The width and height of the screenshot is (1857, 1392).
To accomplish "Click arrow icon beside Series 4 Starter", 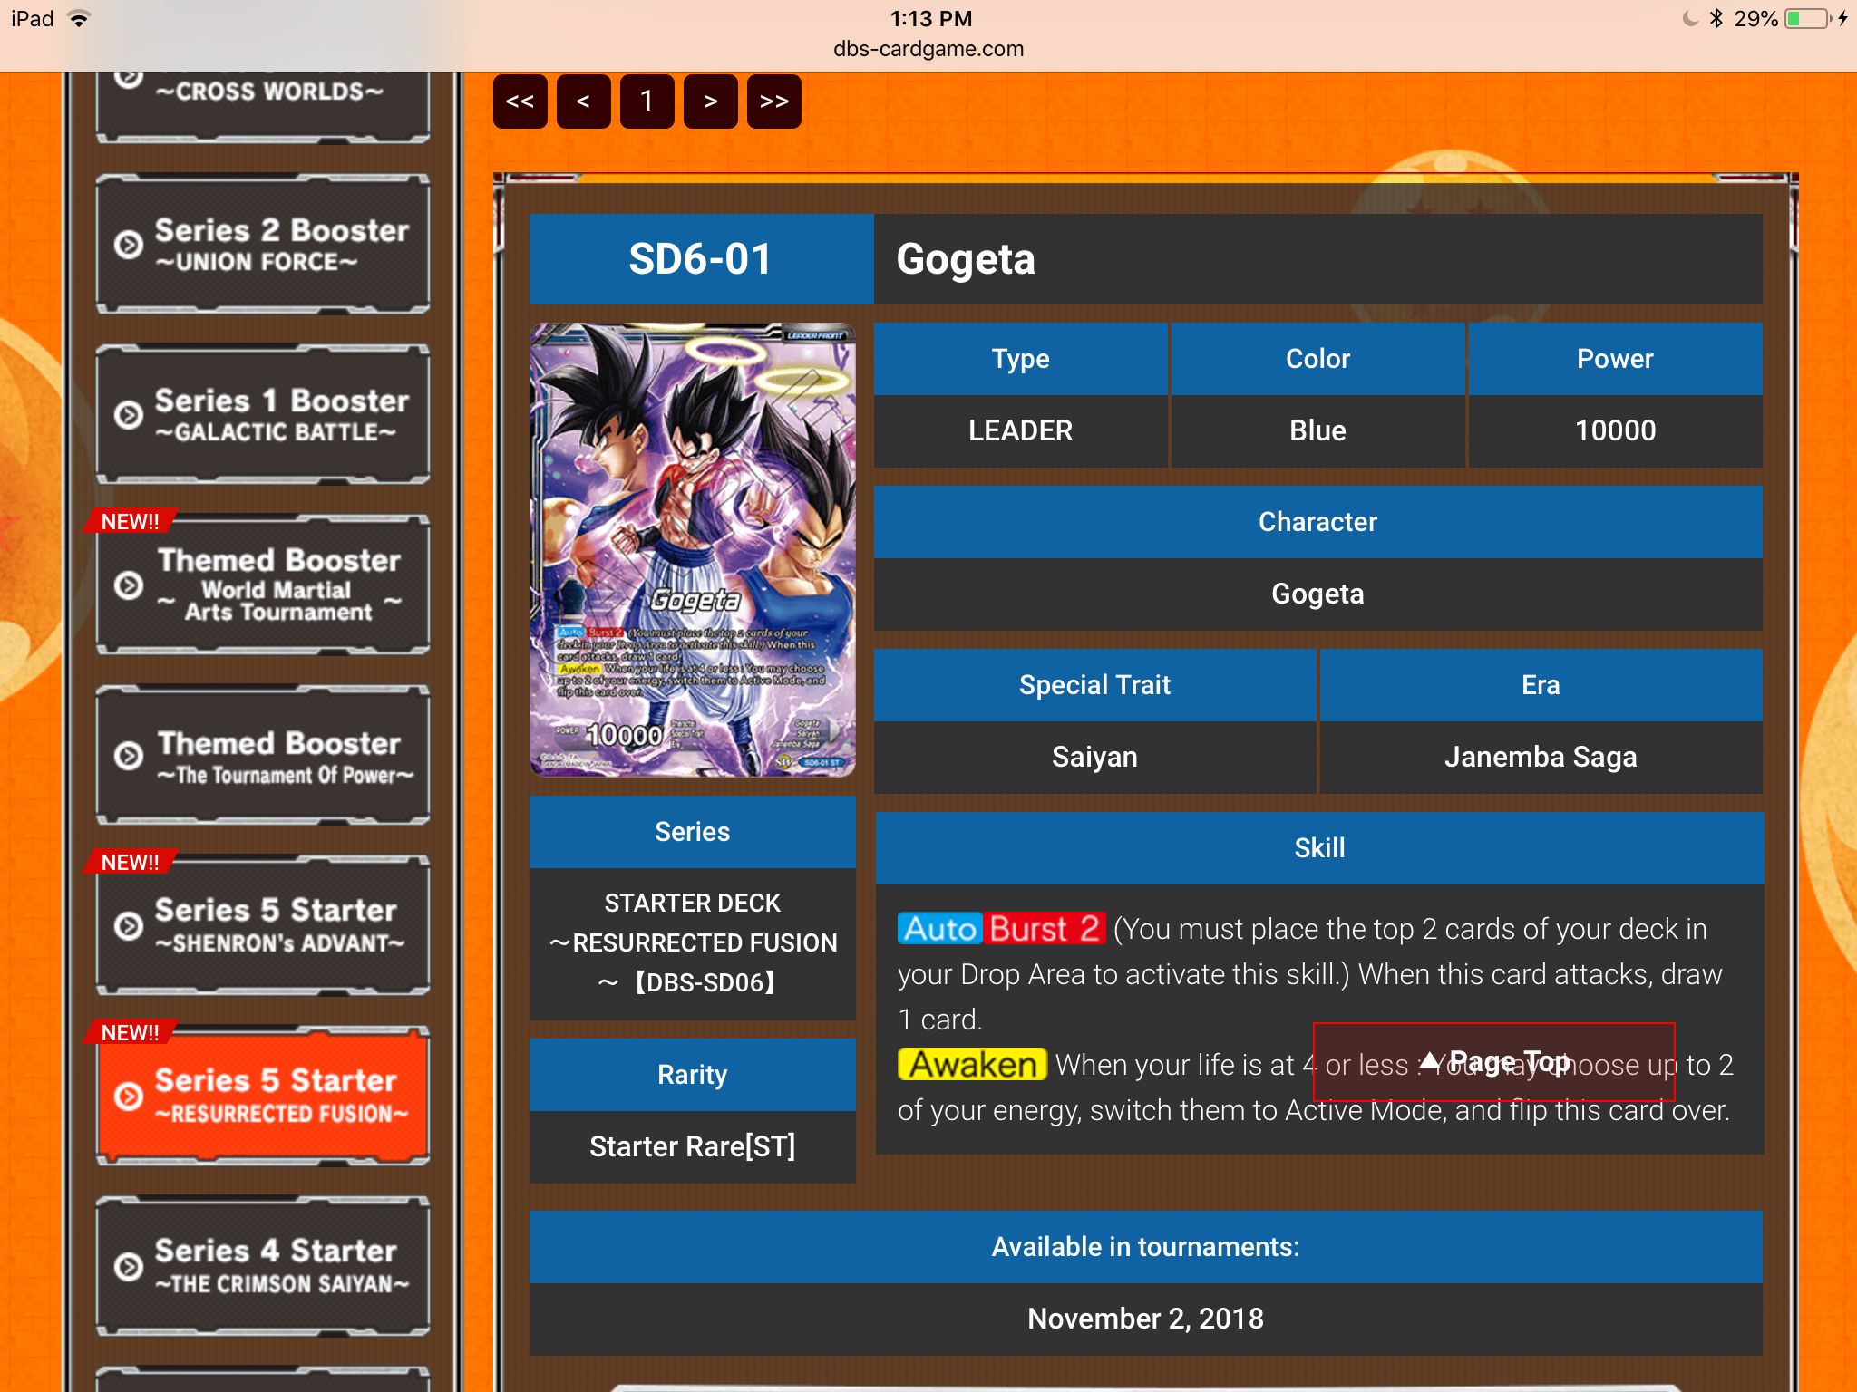I will pyautogui.click(x=129, y=1266).
